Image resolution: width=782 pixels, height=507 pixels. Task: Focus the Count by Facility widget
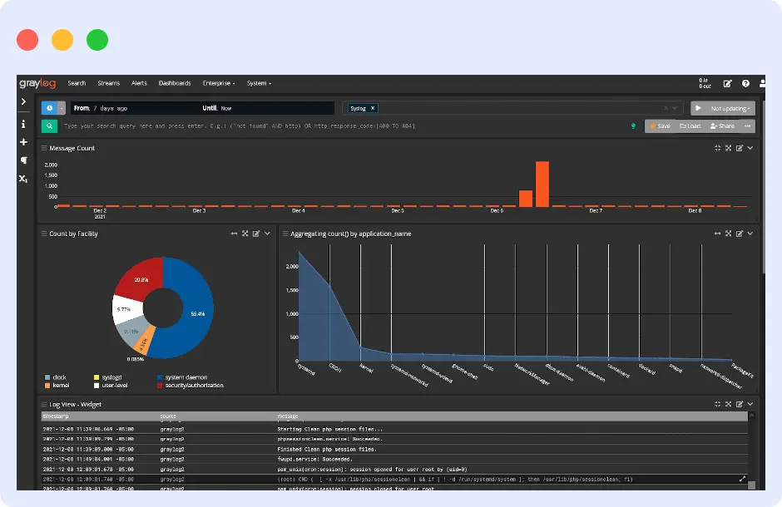point(245,234)
